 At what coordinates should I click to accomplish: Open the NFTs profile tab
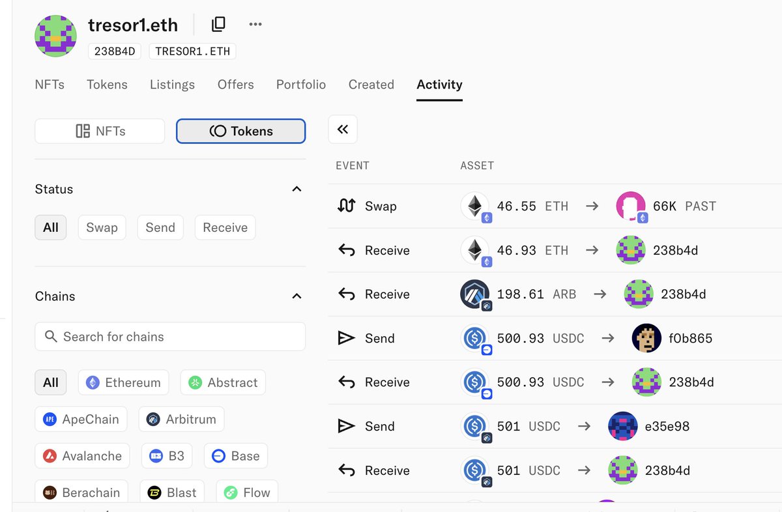pos(50,85)
